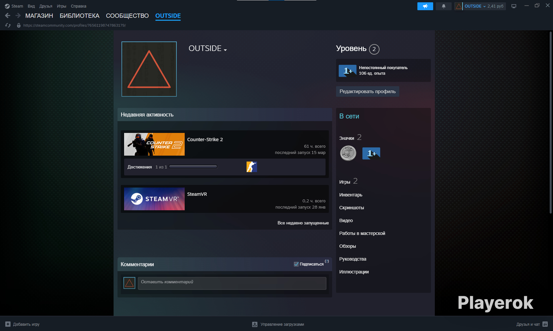The width and height of the screenshot is (553, 331).
Task: Click the small triangle avatar in the title bar
Action: pos(459,6)
